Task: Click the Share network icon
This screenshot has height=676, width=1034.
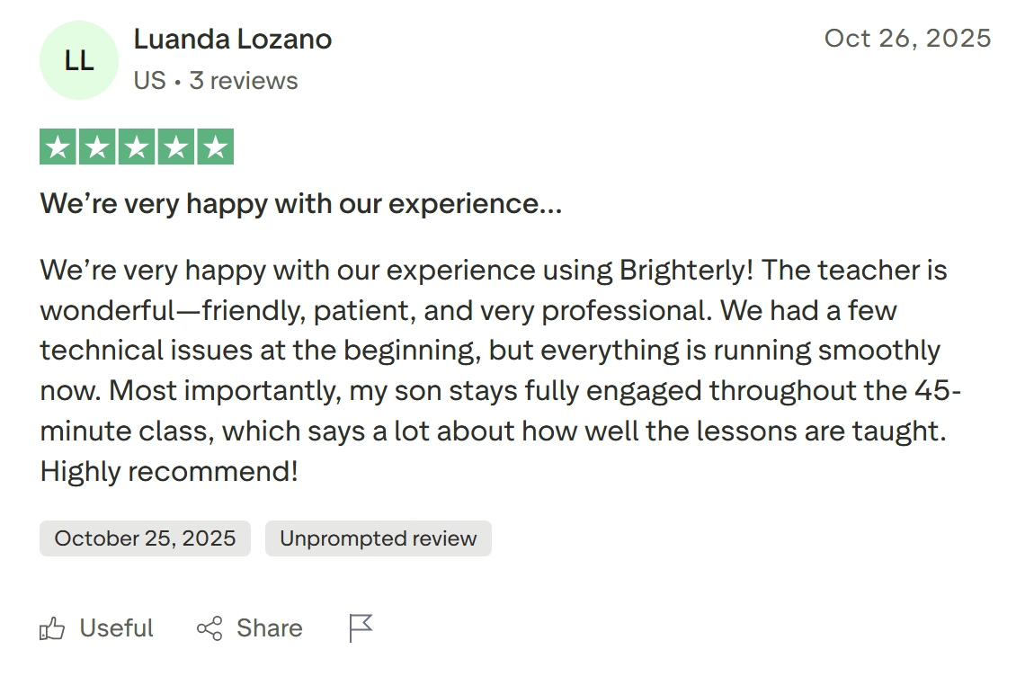Action: point(210,628)
